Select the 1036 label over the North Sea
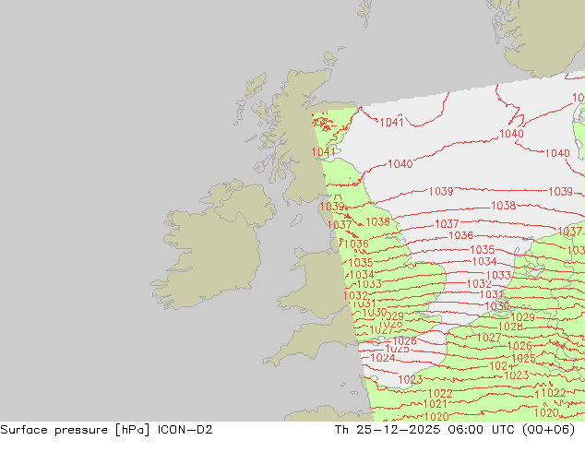Image resolution: width=585 pixels, height=452 pixels. [460, 235]
